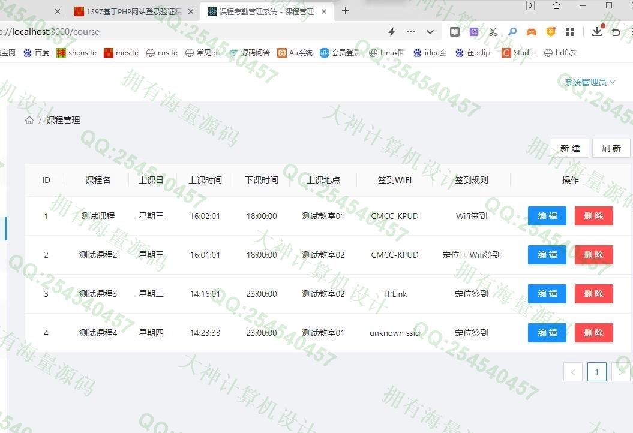Viewport: 633px width, 433px height.
Task: Open a new browser tab with plus
Action: click(x=346, y=11)
